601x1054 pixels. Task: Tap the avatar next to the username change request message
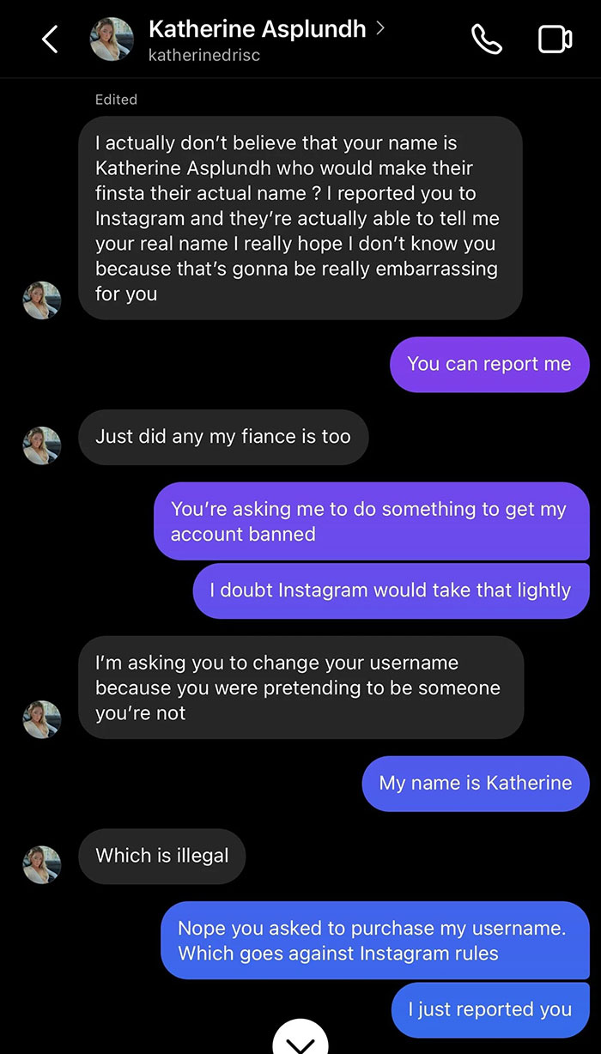(41, 719)
